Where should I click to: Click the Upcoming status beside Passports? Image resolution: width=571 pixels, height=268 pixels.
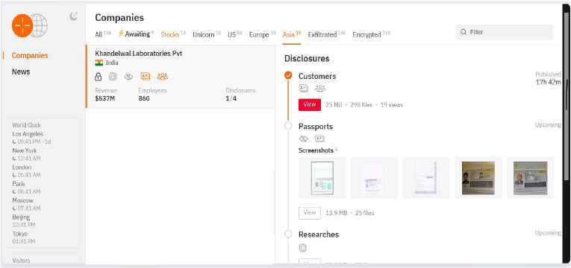pyautogui.click(x=548, y=124)
